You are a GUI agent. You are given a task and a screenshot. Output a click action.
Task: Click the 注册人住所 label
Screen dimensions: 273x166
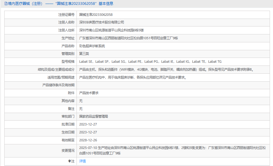click(x=66, y=30)
